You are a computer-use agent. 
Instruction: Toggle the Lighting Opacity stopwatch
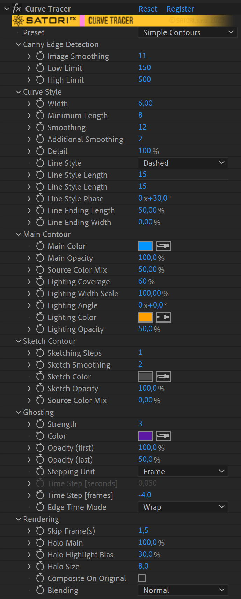click(40, 329)
